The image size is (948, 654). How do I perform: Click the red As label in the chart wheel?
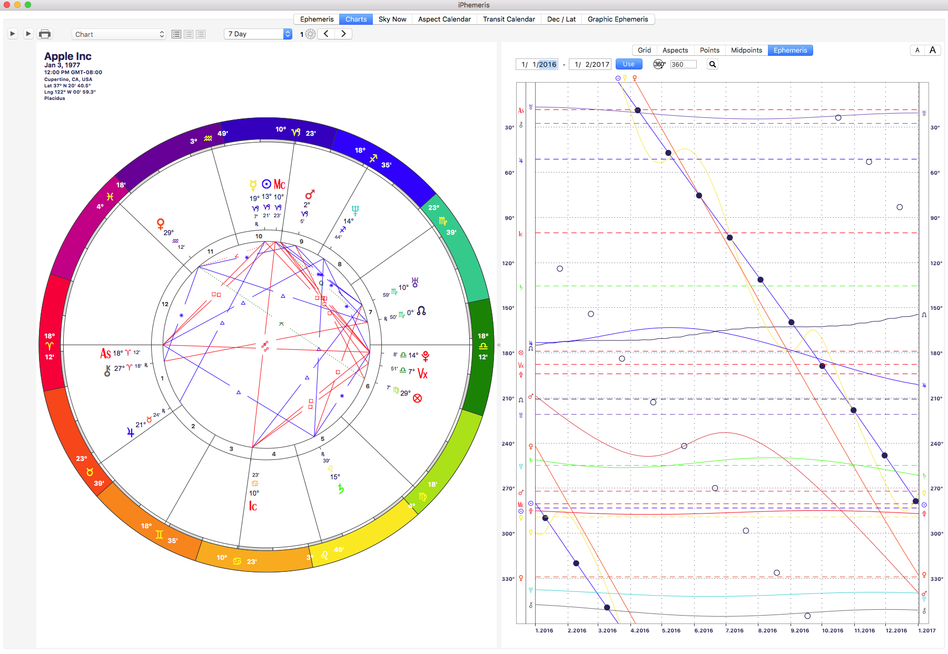click(x=105, y=354)
